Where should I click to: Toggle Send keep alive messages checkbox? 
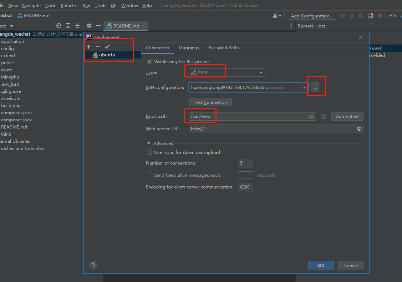pos(149,175)
